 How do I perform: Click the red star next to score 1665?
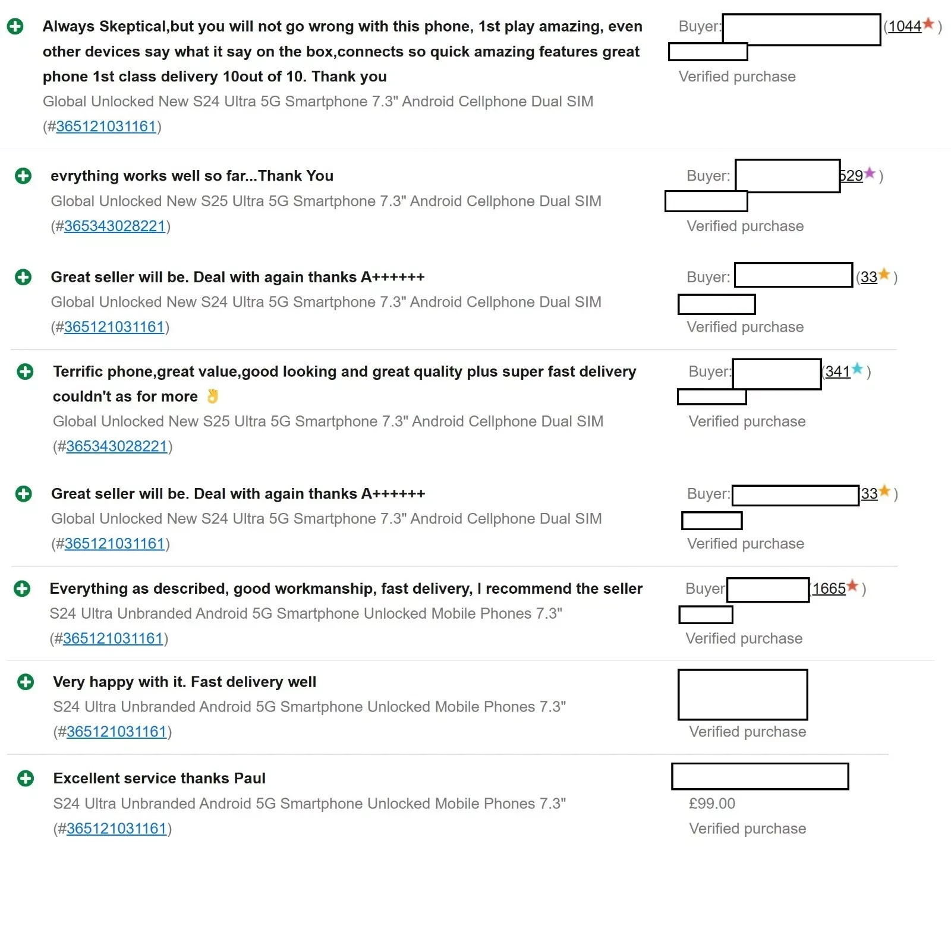point(852,587)
